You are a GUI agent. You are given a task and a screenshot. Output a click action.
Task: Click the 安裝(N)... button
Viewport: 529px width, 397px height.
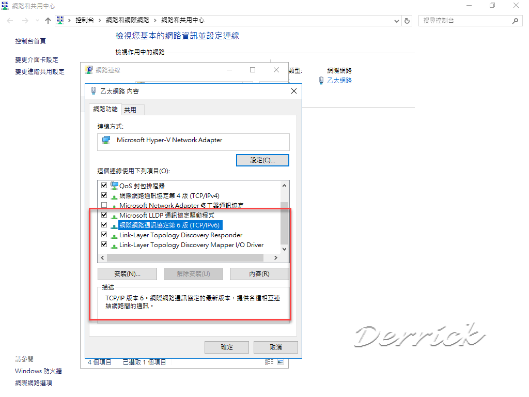coord(127,274)
